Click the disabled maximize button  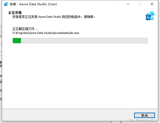[140, 4]
